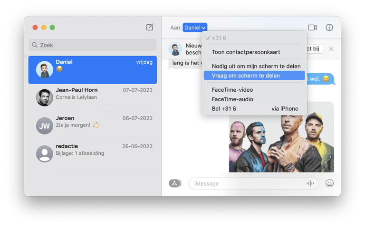Click the yellow minimize window button
This screenshot has width=365, height=228.
[x=44, y=28]
